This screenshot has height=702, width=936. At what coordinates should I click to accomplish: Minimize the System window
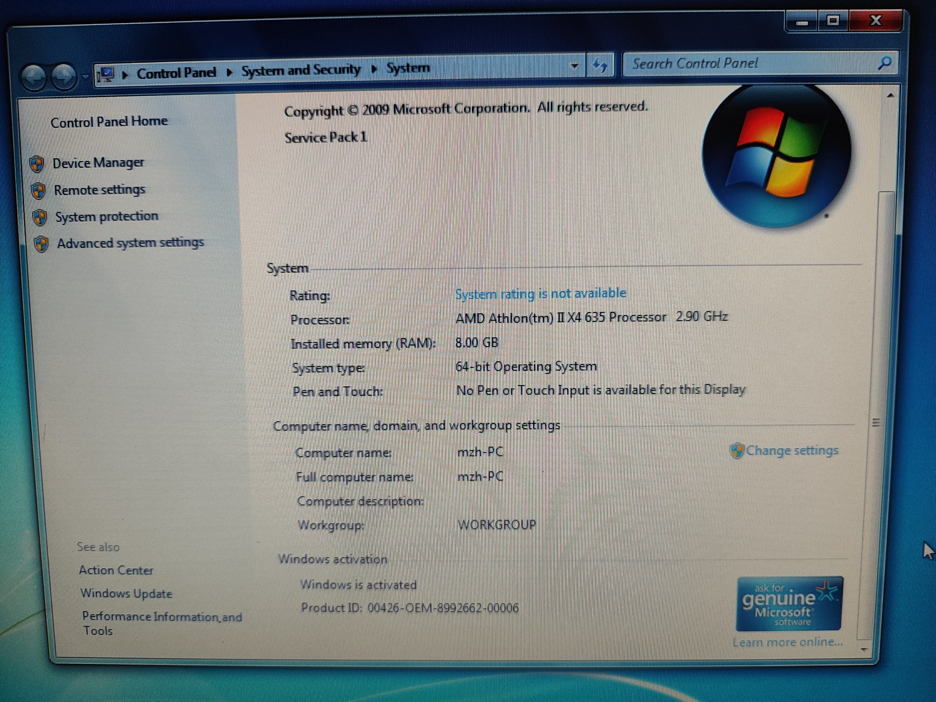(x=801, y=22)
